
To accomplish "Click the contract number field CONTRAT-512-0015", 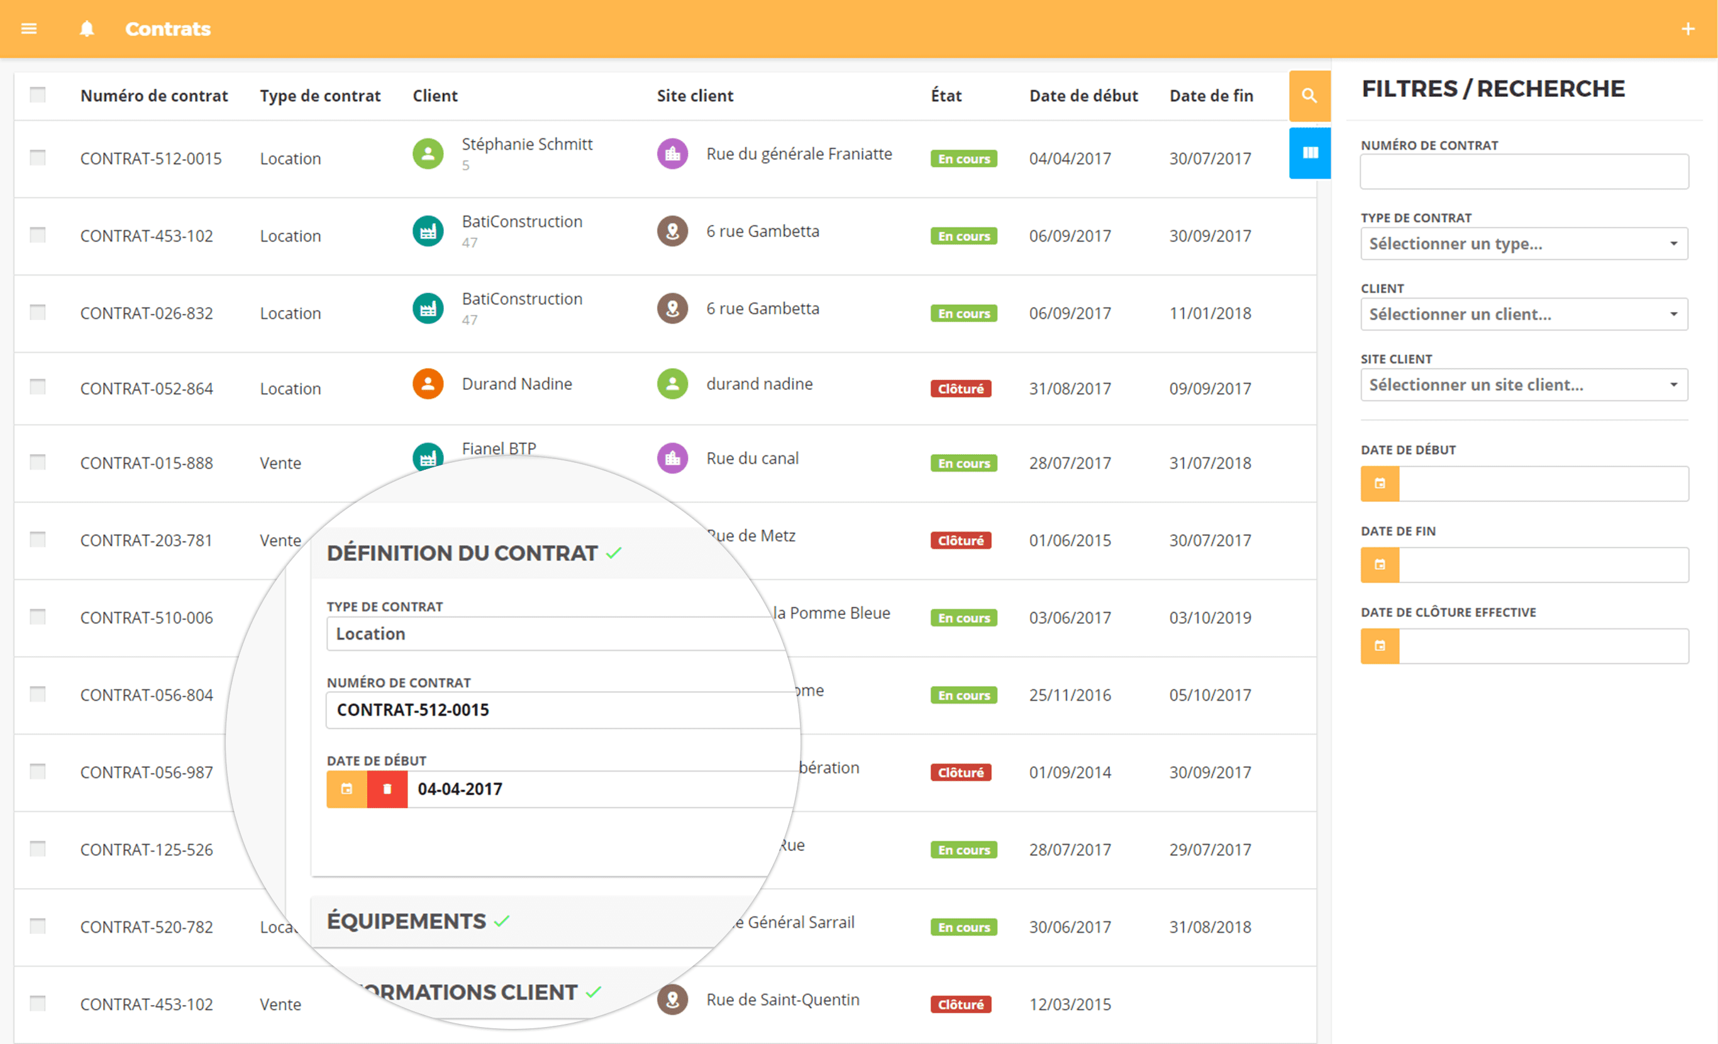I will click(x=562, y=710).
